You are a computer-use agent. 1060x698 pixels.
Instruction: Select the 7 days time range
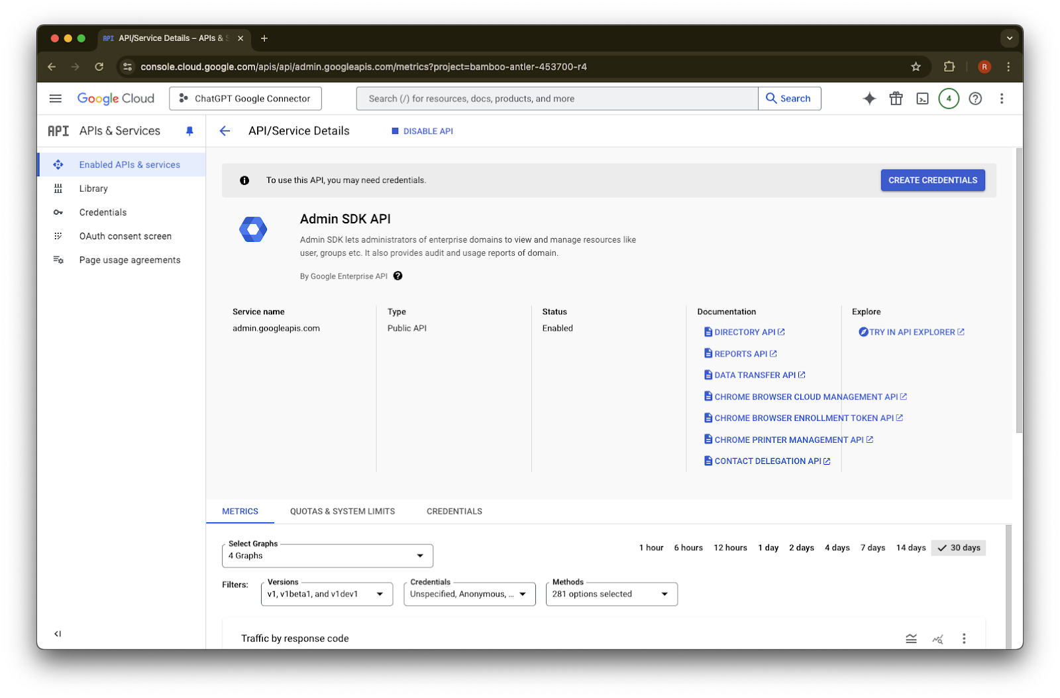(x=873, y=548)
